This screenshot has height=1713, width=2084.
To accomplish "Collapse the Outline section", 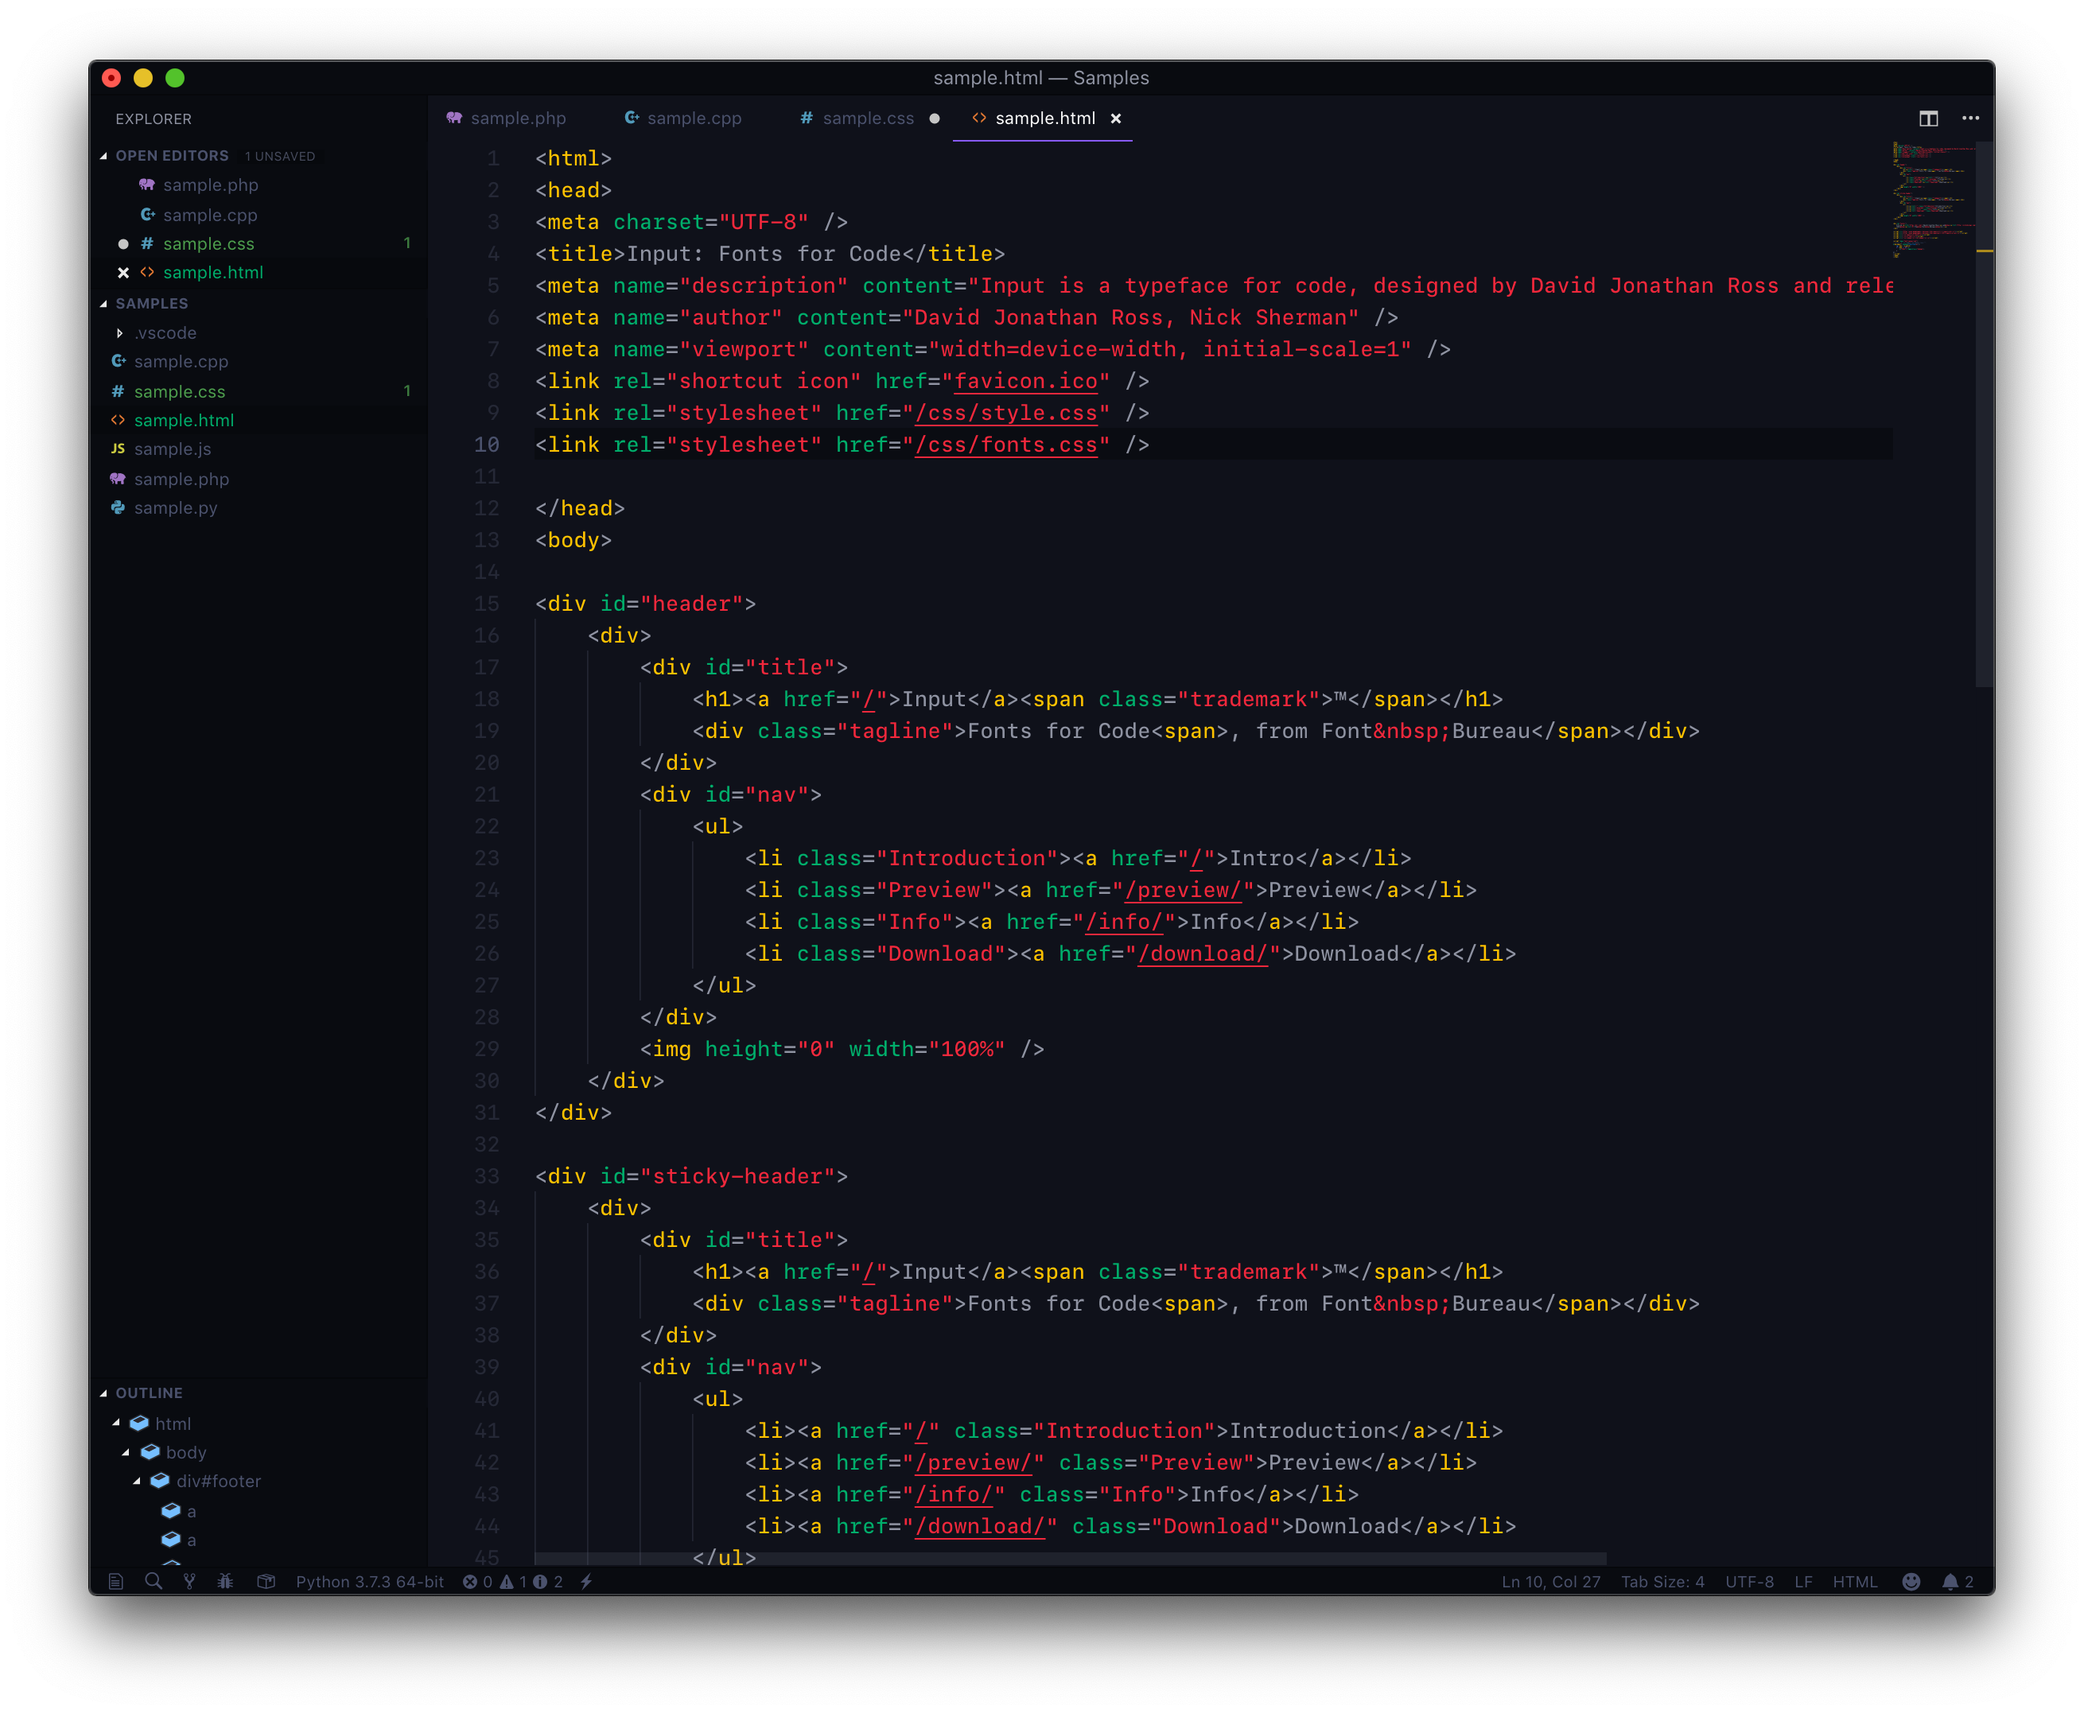I will point(103,1393).
